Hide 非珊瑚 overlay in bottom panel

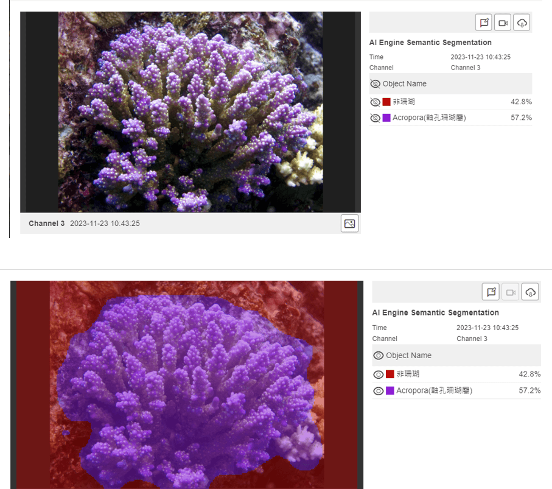[x=379, y=374]
